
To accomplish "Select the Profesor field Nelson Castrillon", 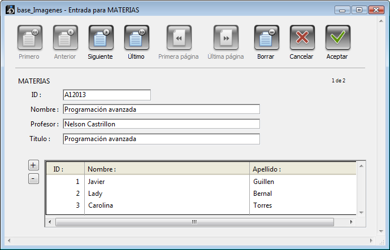I will point(161,124).
